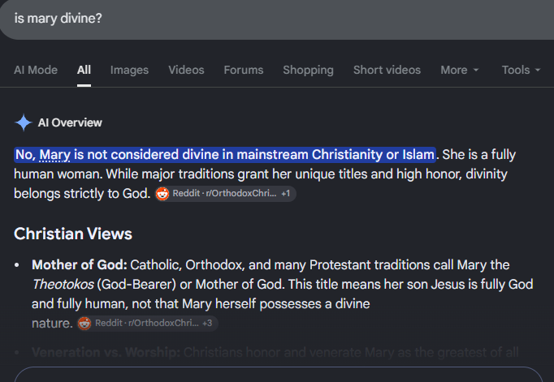Screen dimensions: 554x382
Task: Click the AI Overview sparkle icon
Action: coord(24,122)
